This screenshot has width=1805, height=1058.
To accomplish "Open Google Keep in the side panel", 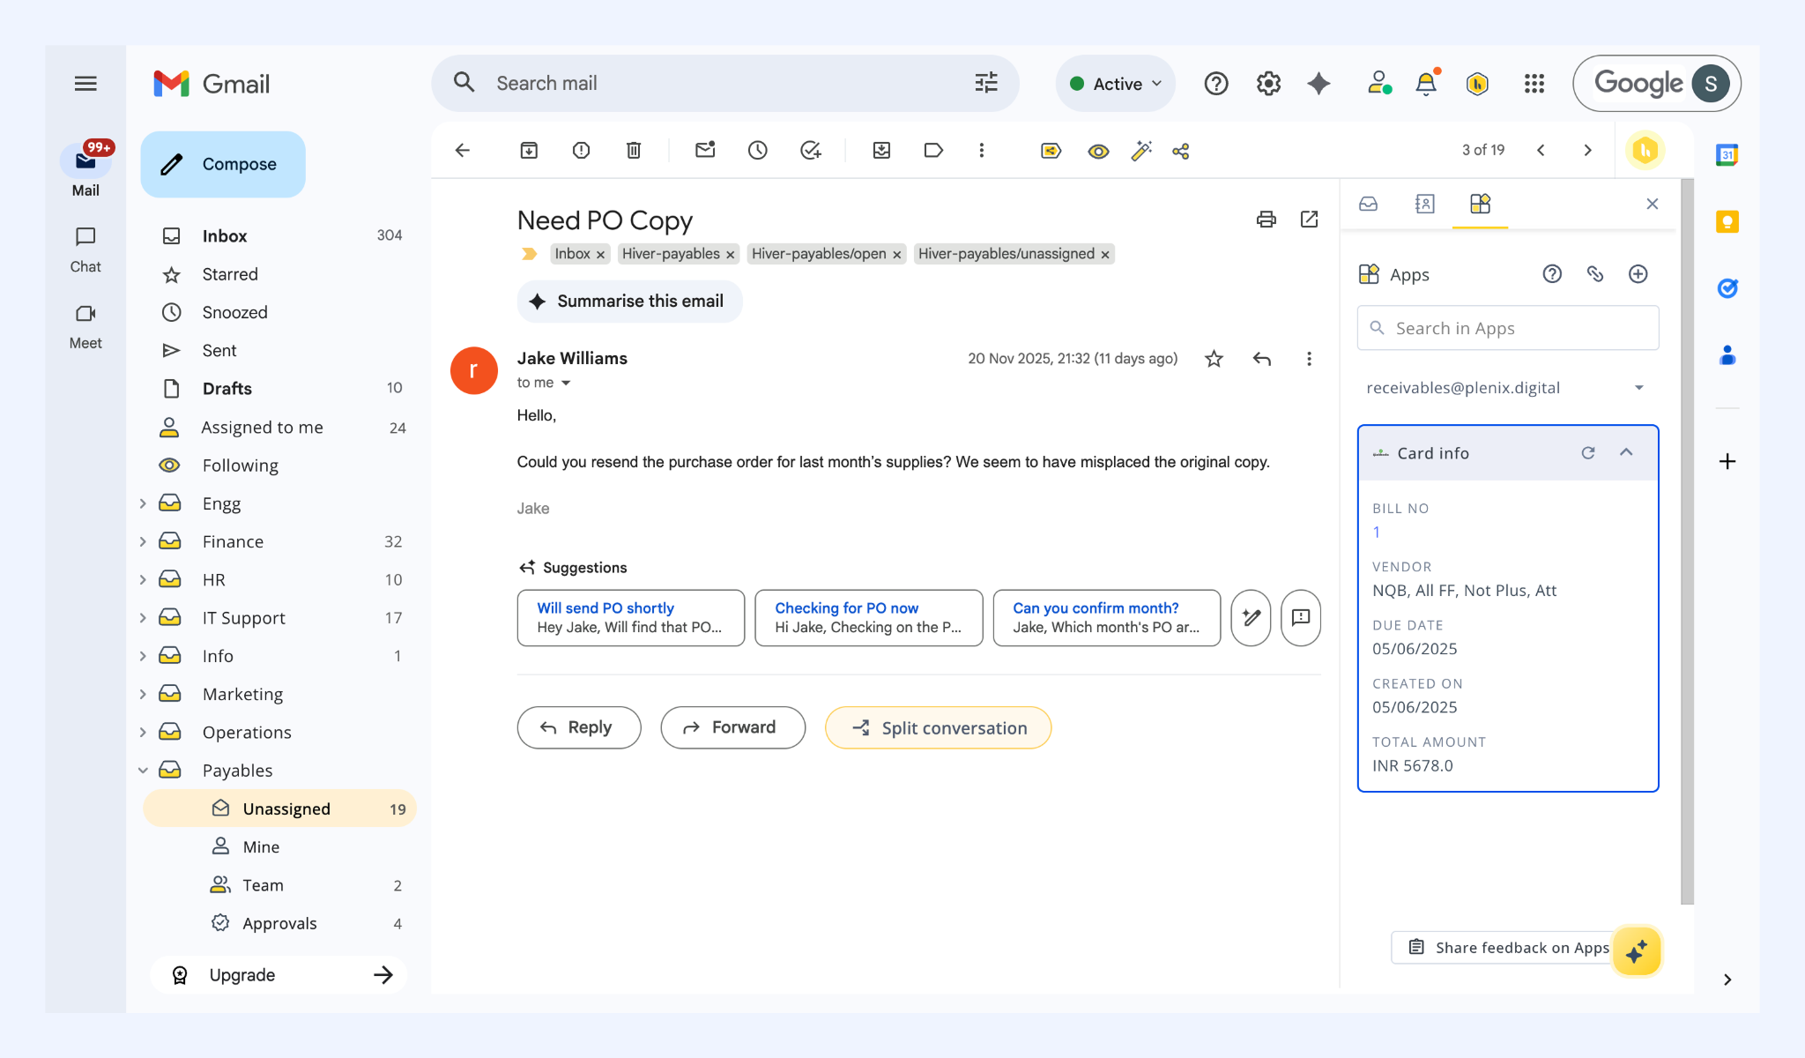I will tap(1727, 221).
